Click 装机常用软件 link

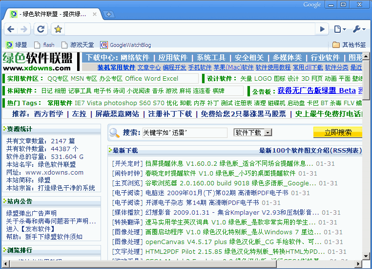(x=117, y=67)
